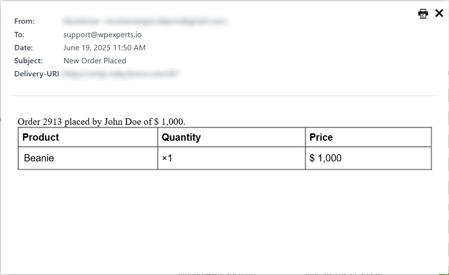449x275 pixels.
Task: Click the blurred Delivery-URI value
Action: pyautogui.click(x=120, y=74)
